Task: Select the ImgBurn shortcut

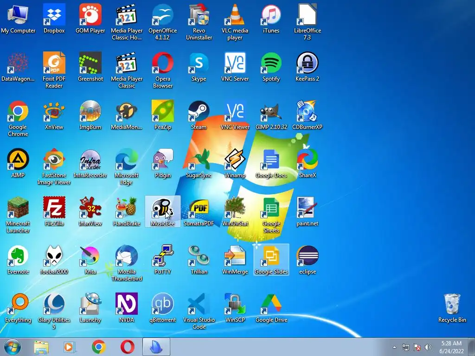Action: pos(90,115)
